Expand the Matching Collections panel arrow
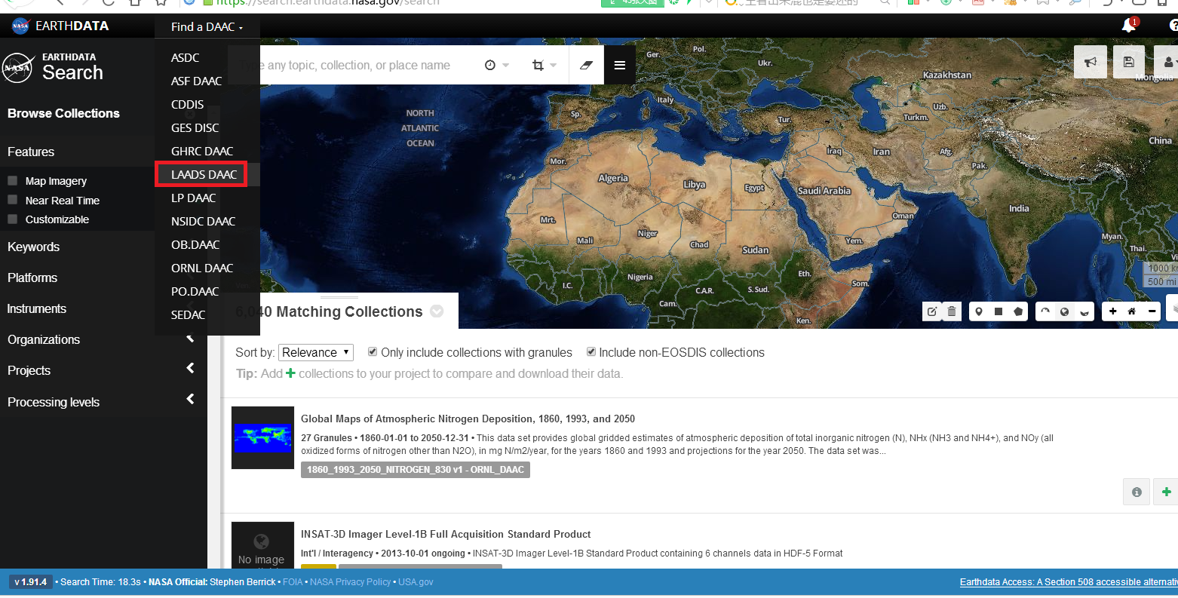1178x598 pixels. 437,311
